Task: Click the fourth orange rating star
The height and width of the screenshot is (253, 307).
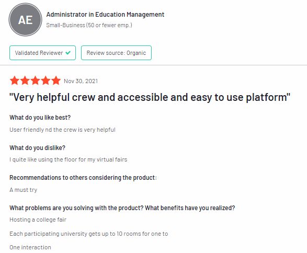Action: (46, 80)
